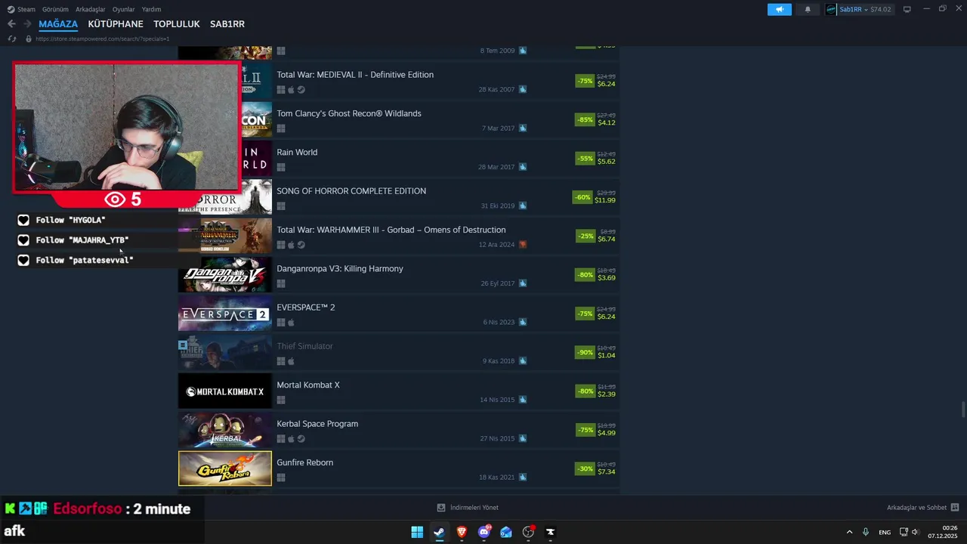967x544 pixels.
Task: Open the Thief Simulator listing
Action: pos(304,346)
